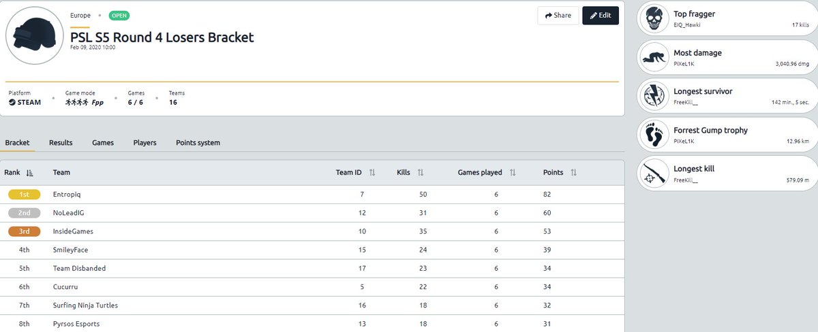Select team name Team Disbanded
The image size is (818, 332).
[x=79, y=268]
